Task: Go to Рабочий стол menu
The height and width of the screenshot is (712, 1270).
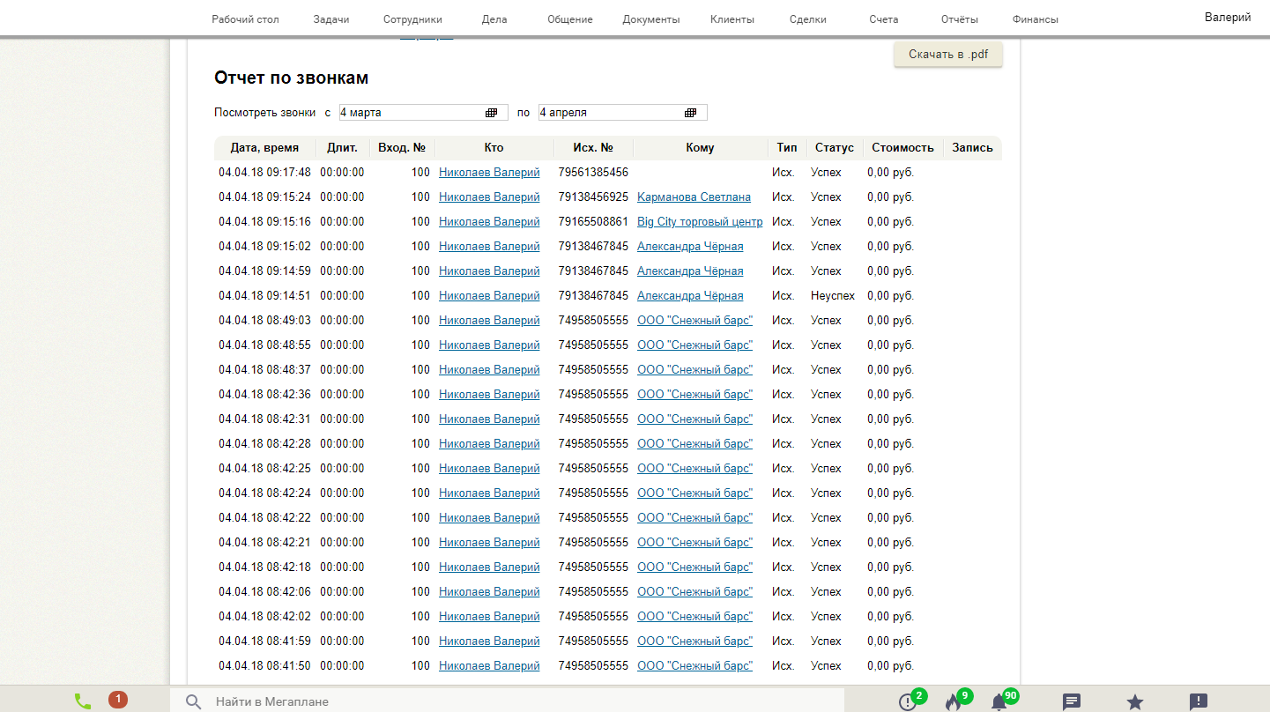Action: tap(246, 19)
